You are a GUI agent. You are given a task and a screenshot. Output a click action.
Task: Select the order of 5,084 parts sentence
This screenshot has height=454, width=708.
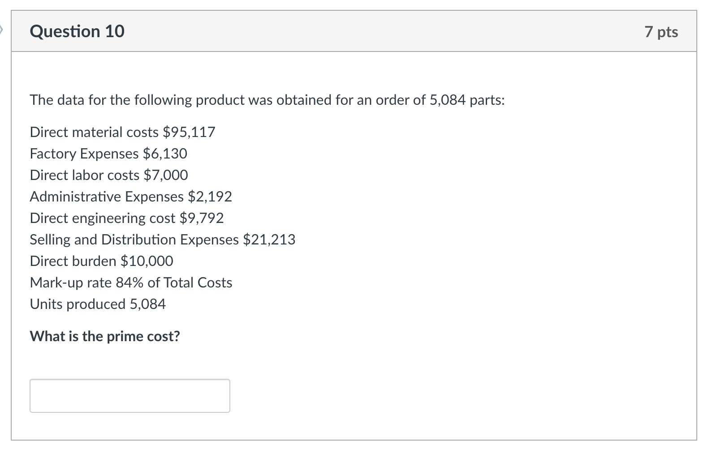267,100
